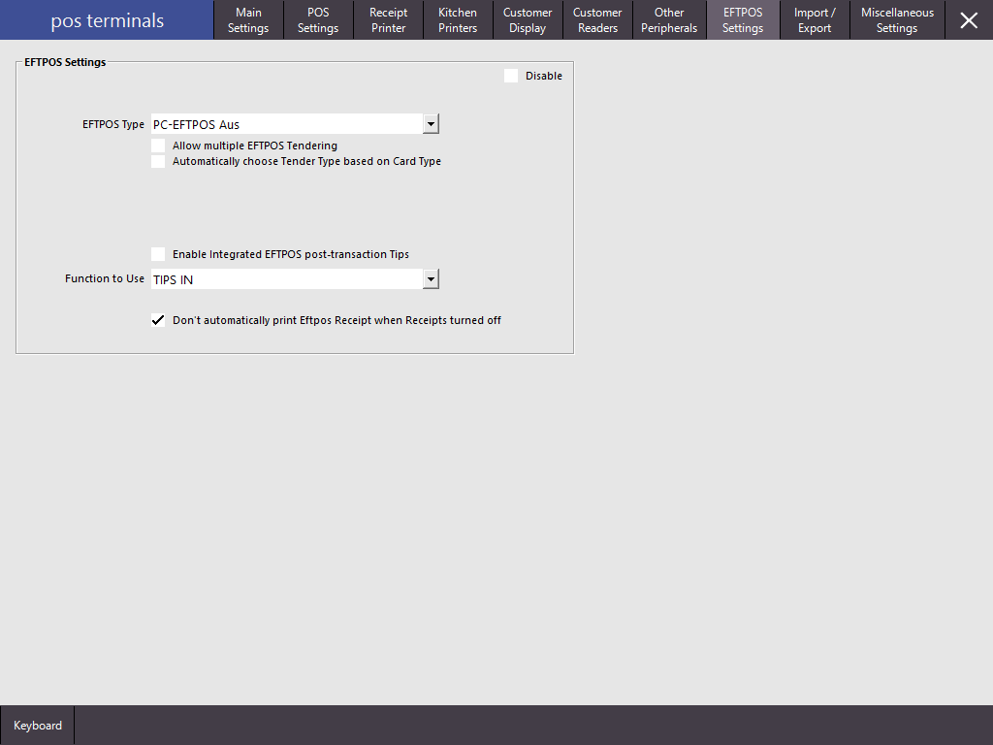Screen dimensions: 993x745
Task: Tick the Disable EFTPOS checkbox
Action: [511, 76]
